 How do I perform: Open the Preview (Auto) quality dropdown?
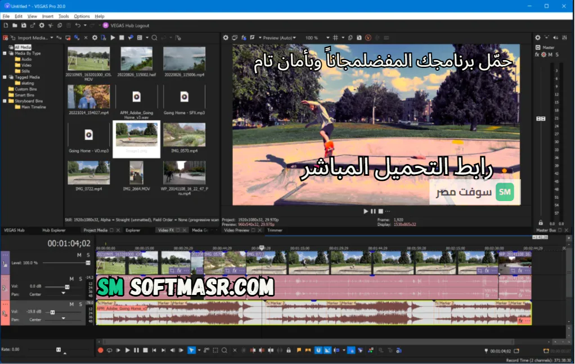click(278, 38)
